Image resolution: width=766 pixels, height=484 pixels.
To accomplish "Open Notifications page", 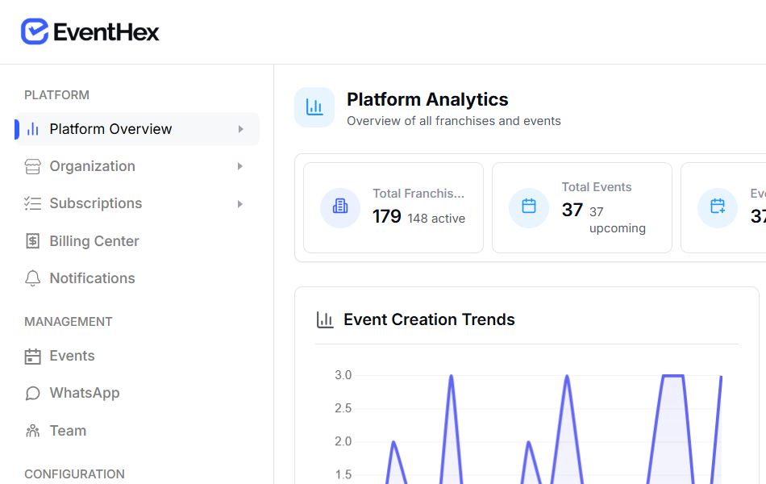I will pyautogui.click(x=137, y=278).
